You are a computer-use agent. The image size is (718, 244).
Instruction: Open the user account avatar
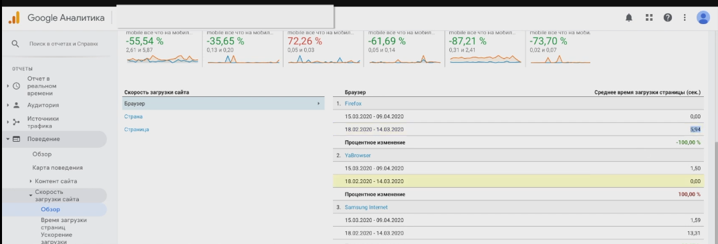click(x=703, y=18)
